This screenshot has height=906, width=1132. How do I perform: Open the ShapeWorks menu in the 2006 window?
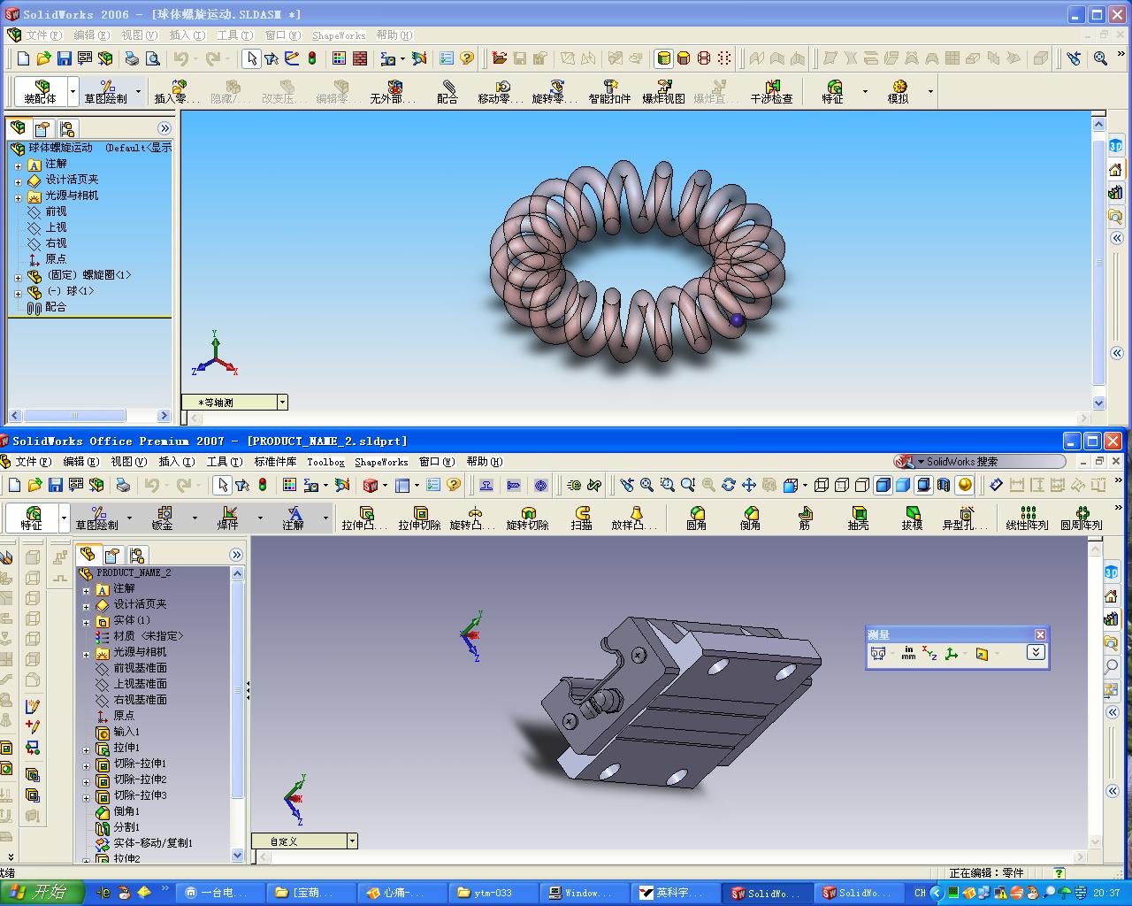point(339,35)
